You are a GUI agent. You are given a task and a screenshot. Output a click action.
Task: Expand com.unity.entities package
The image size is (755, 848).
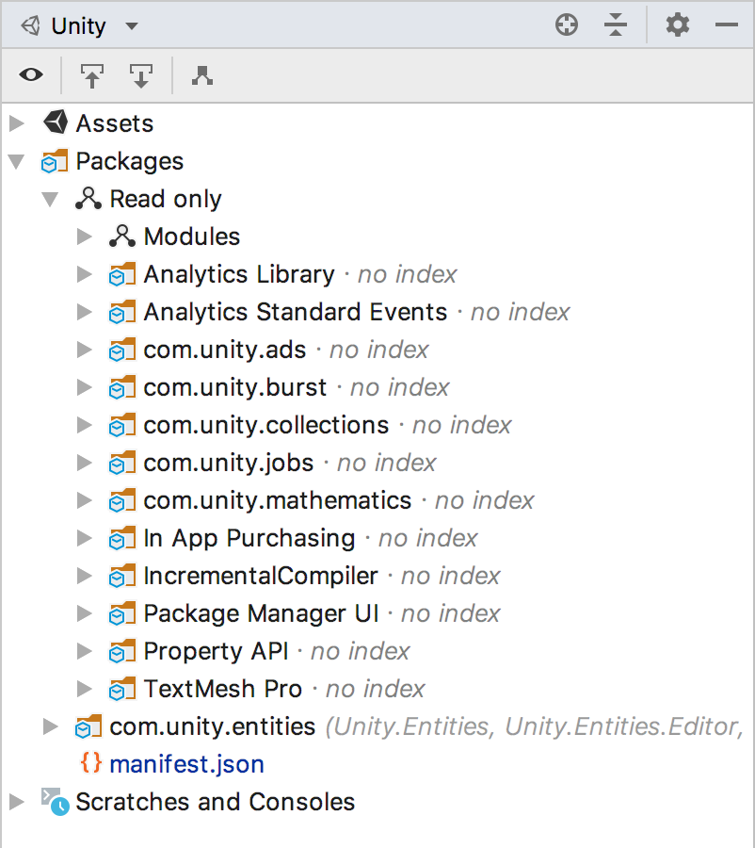[x=50, y=726]
